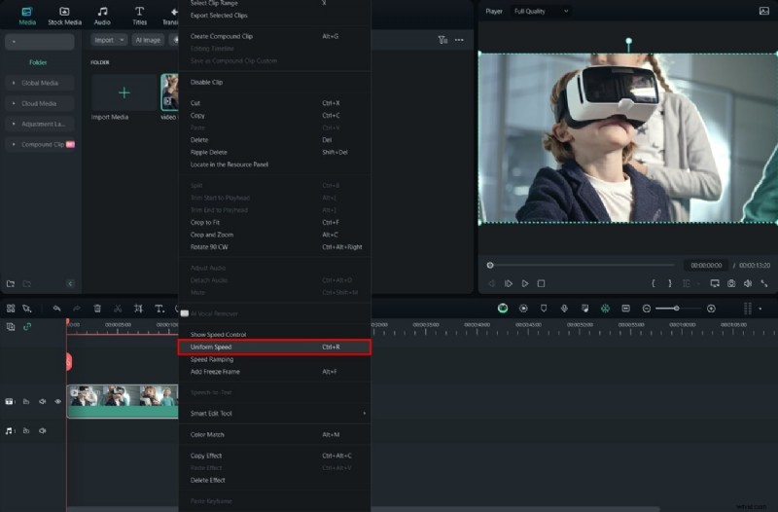Choose Locate in the Resource Panel
Image resolution: width=778 pixels, height=512 pixels.
275,165
